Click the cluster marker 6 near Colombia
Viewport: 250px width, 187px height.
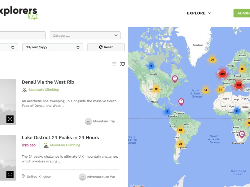[x=167, y=112]
